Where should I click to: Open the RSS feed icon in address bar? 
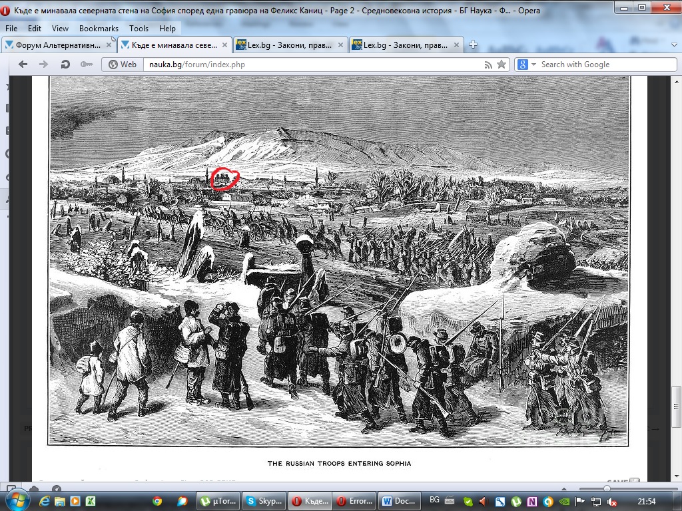click(488, 65)
